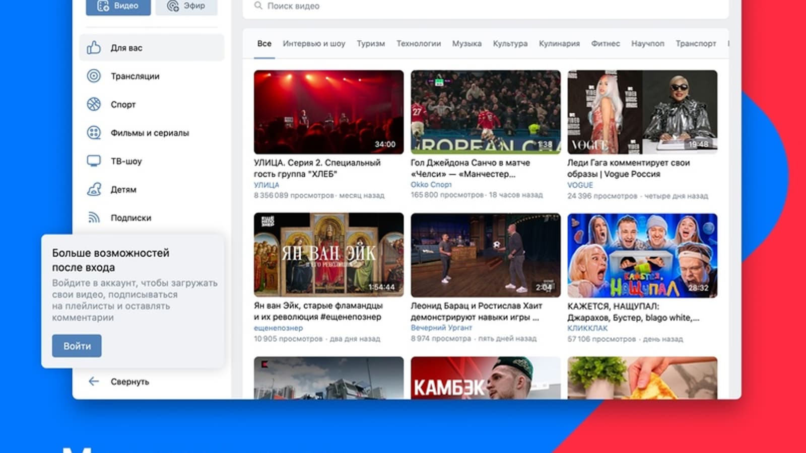The image size is (806, 453).
Task: Click the back arrow icon beside Свернуть
Action: coord(94,382)
